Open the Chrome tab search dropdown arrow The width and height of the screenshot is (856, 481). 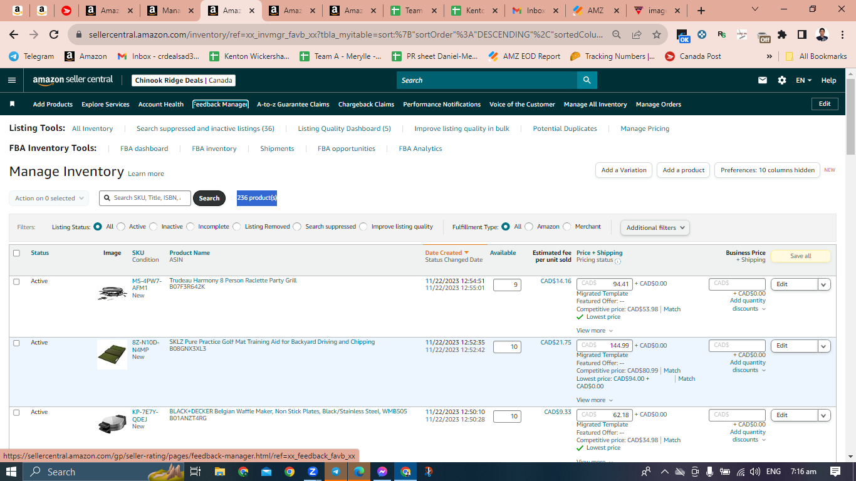(x=754, y=9)
